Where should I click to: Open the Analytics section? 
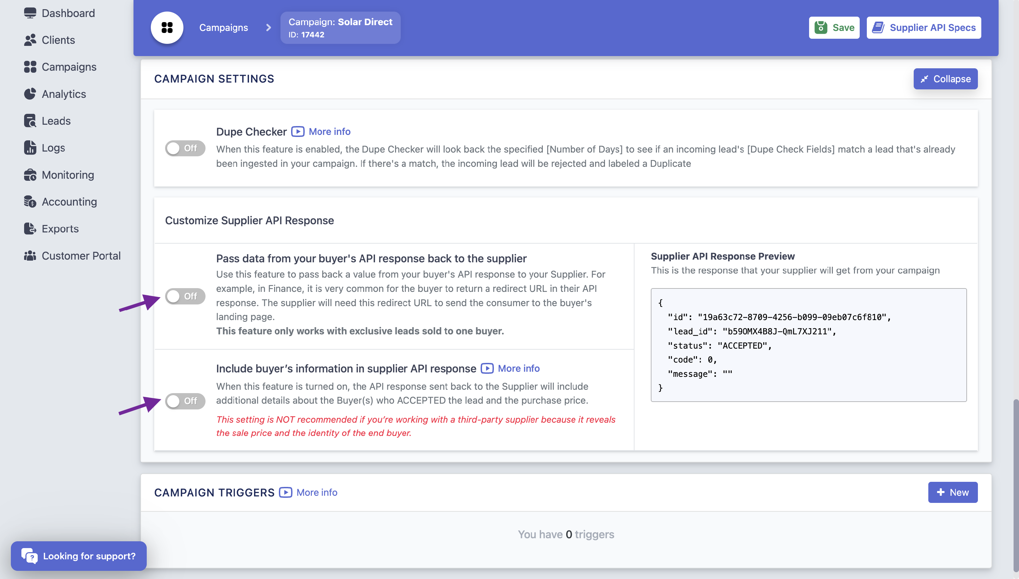point(55,94)
